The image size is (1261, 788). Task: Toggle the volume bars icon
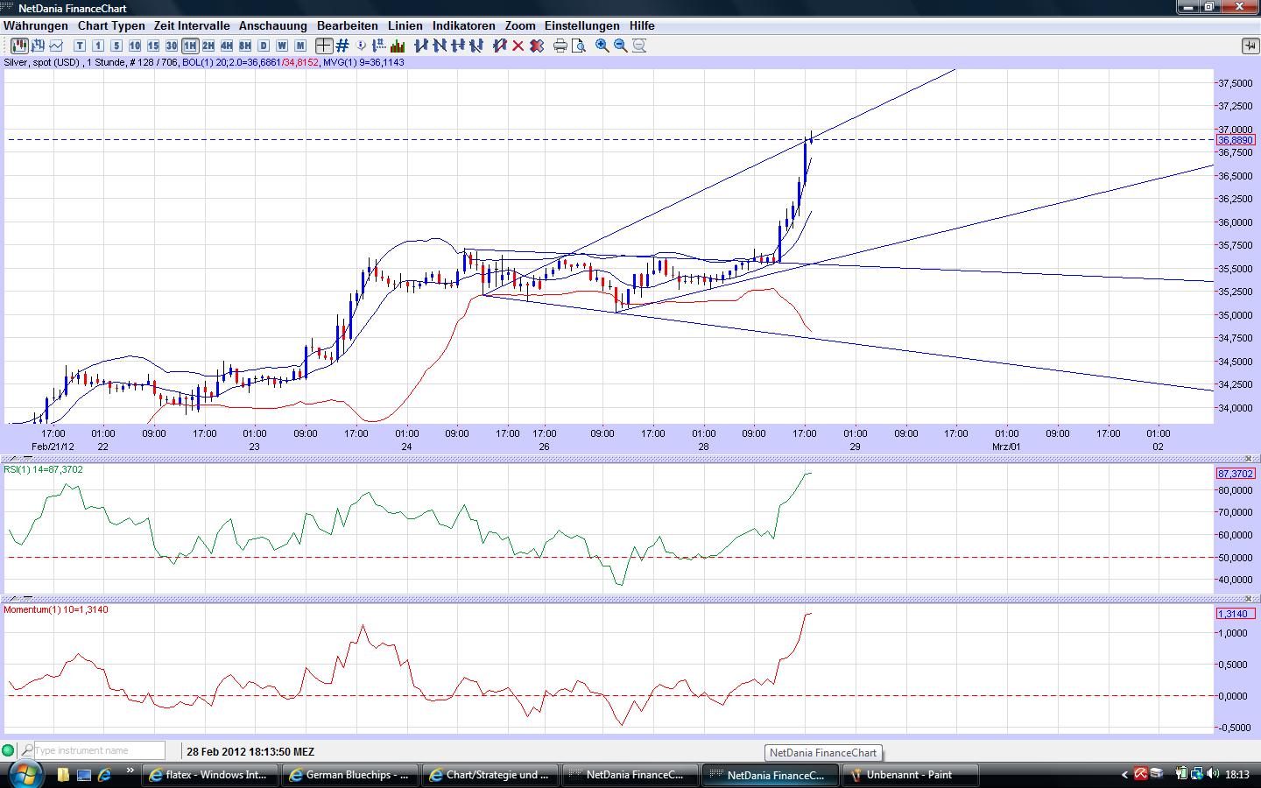[398, 46]
